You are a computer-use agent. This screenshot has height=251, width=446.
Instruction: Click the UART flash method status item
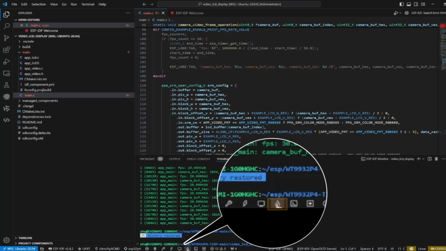tap(84, 249)
